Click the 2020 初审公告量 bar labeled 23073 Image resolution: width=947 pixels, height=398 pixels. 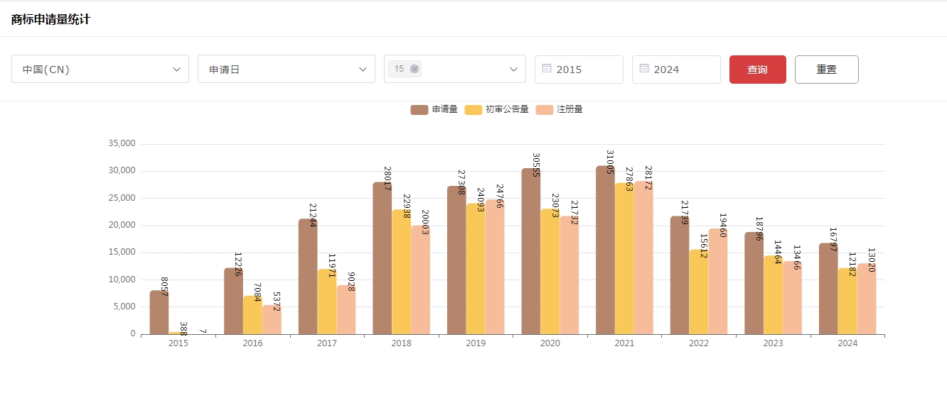pyautogui.click(x=550, y=271)
